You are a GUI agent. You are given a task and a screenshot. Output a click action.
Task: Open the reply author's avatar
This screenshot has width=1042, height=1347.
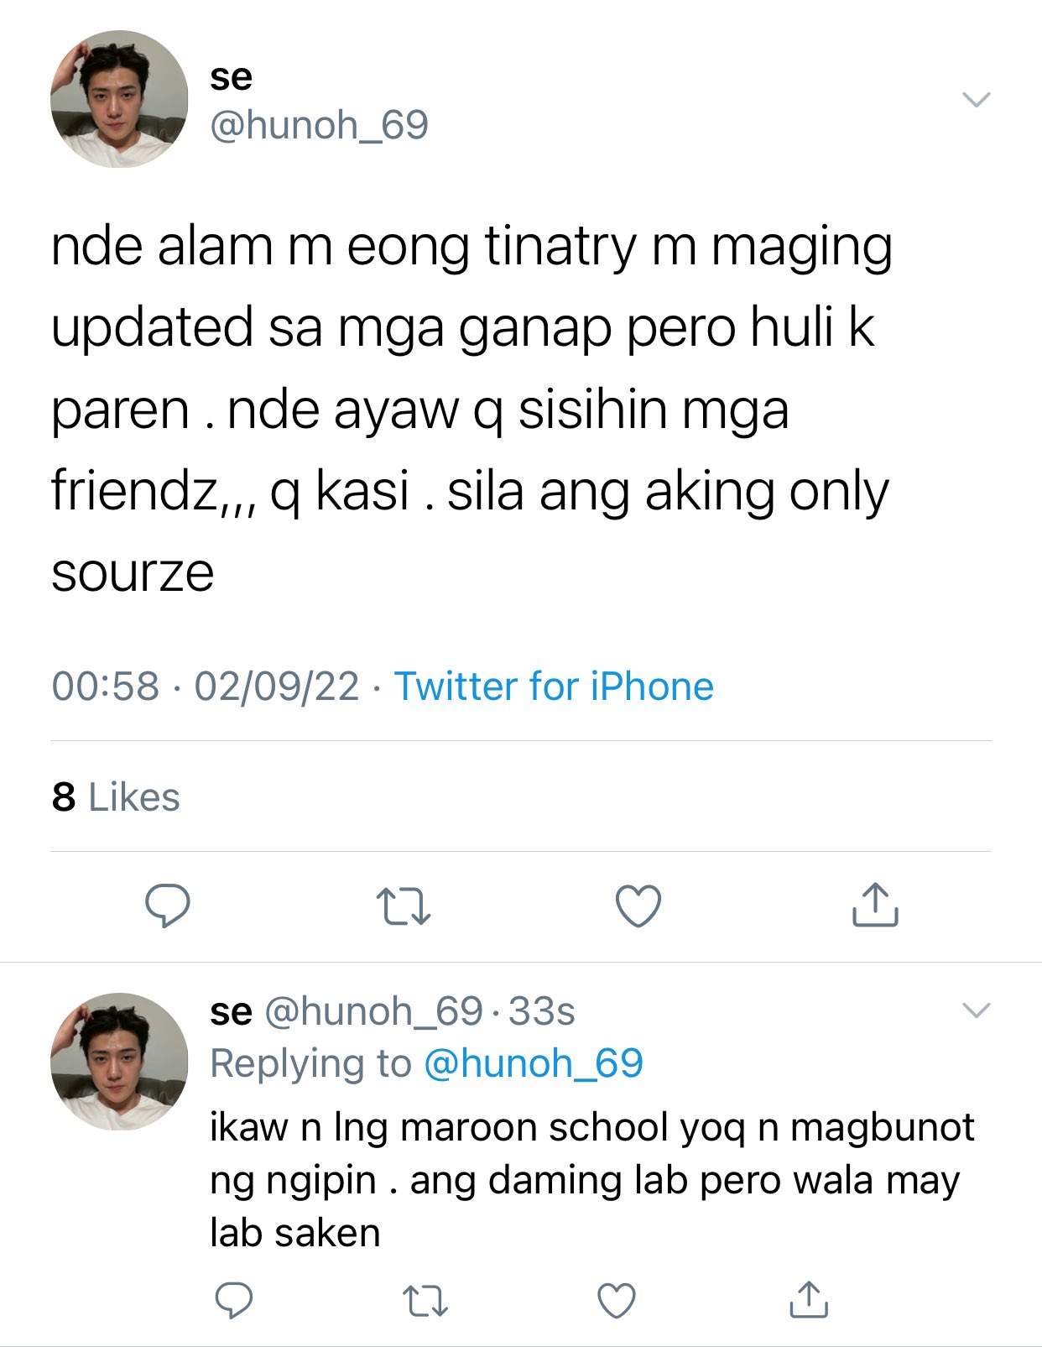coord(119,1062)
